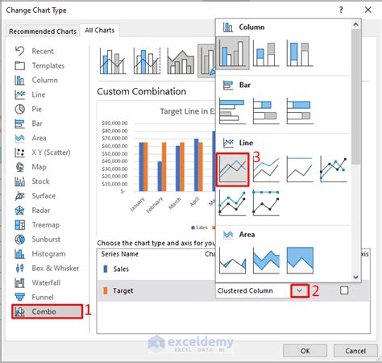Screen dimensions: 382x363
Task: Confirm with the OK button
Action: tap(305, 351)
